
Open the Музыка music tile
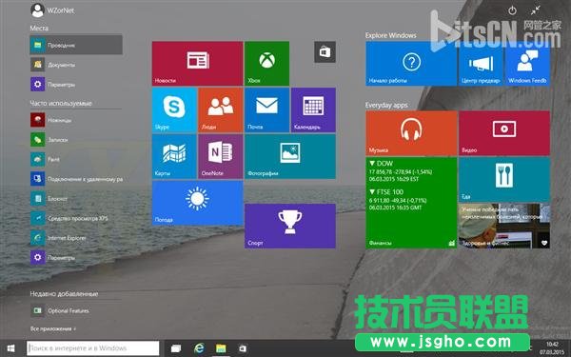coord(411,133)
